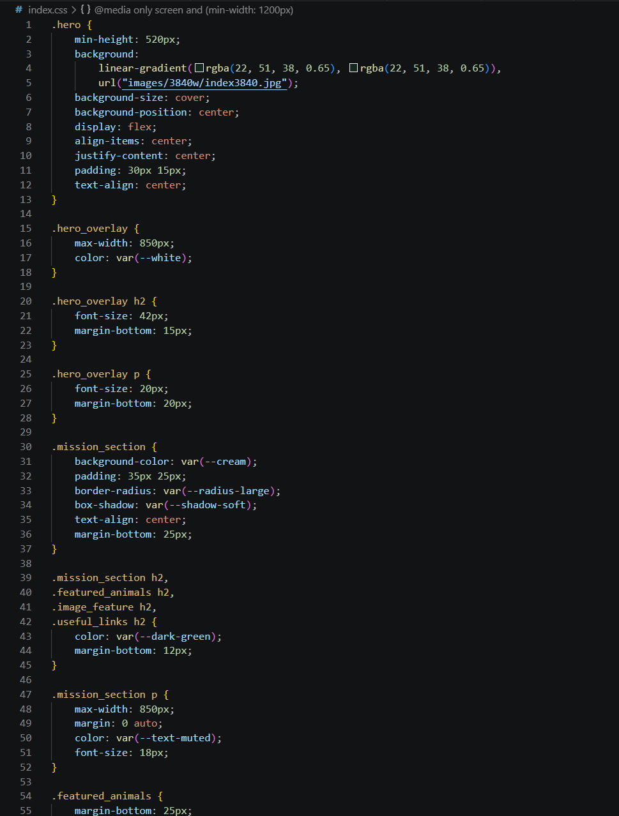Select line number 1 in the gutter
Screen dimensions: 619x816
pos(28,25)
